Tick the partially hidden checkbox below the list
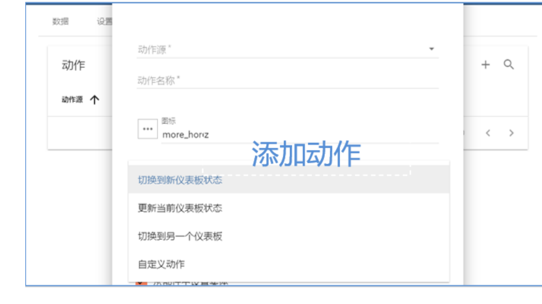 pyautogui.click(x=141, y=283)
